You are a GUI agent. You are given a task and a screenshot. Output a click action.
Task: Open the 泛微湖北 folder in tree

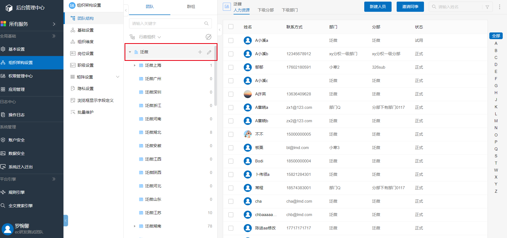click(153, 132)
